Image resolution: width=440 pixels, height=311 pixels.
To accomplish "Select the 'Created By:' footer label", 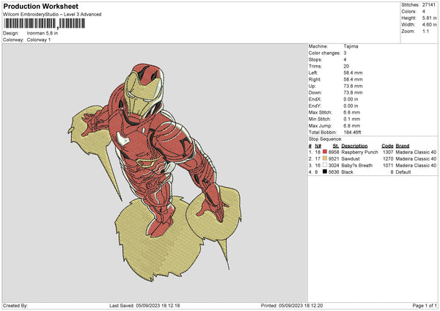I will coord(15,306).
